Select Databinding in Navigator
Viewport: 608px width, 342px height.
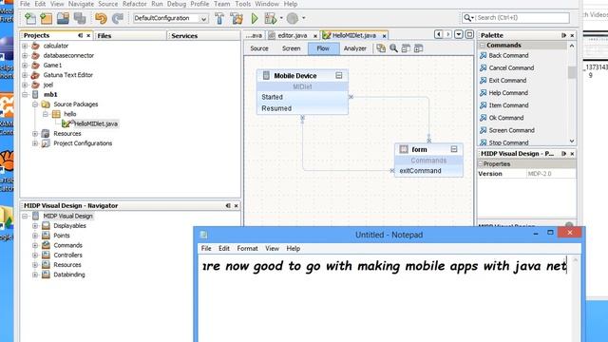(x=69, y=275)
